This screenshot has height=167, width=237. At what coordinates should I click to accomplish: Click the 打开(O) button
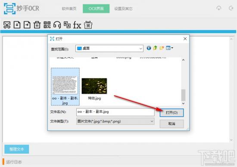(172, 113)
